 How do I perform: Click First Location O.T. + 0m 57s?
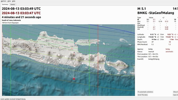(153, 54)
